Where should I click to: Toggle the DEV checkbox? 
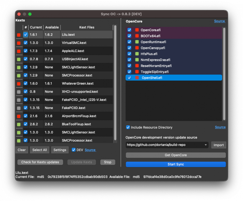click(x=74, y=150)
